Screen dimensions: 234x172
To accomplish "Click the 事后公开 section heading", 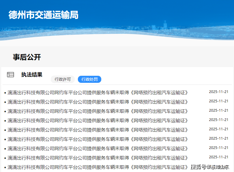I will tap(27, 57).
